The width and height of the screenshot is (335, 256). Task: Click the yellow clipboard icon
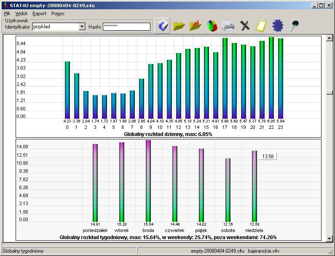tap(261, 26)
